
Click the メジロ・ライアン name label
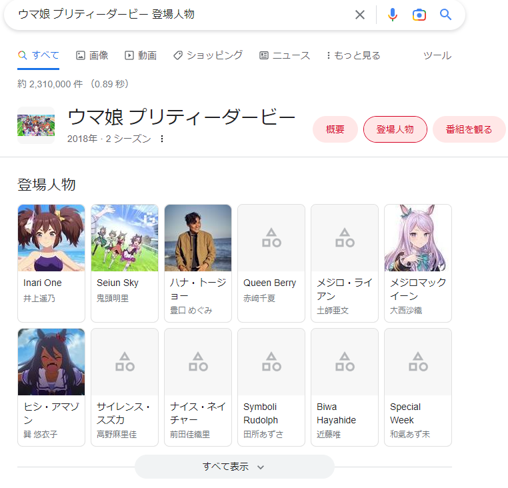[345, 289]
